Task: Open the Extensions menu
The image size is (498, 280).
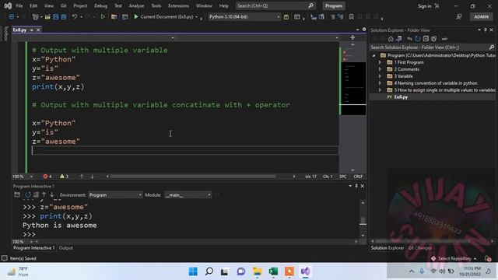Action: tap(178, 5)
